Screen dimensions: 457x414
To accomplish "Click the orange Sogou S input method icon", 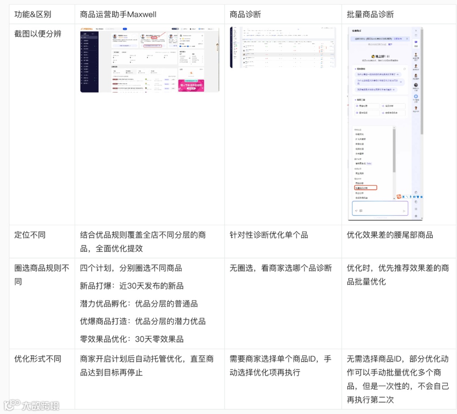I will (399, 197).
